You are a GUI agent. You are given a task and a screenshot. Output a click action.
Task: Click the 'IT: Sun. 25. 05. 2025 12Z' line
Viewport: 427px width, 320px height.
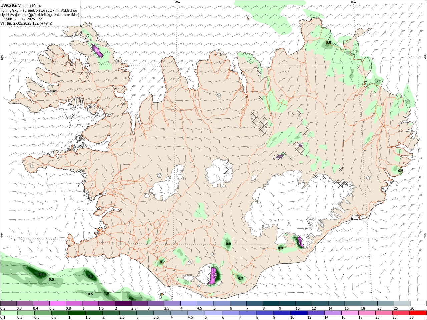point(21,19)
